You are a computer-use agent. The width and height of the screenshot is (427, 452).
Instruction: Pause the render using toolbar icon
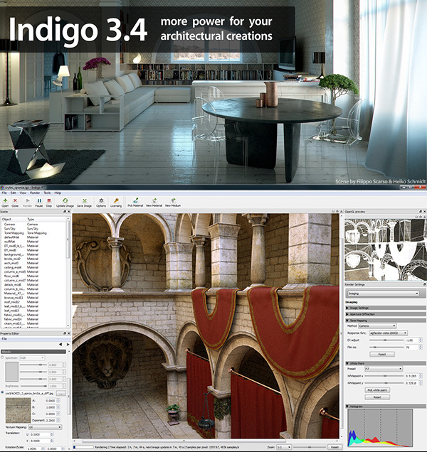click(x=39, y=202)
